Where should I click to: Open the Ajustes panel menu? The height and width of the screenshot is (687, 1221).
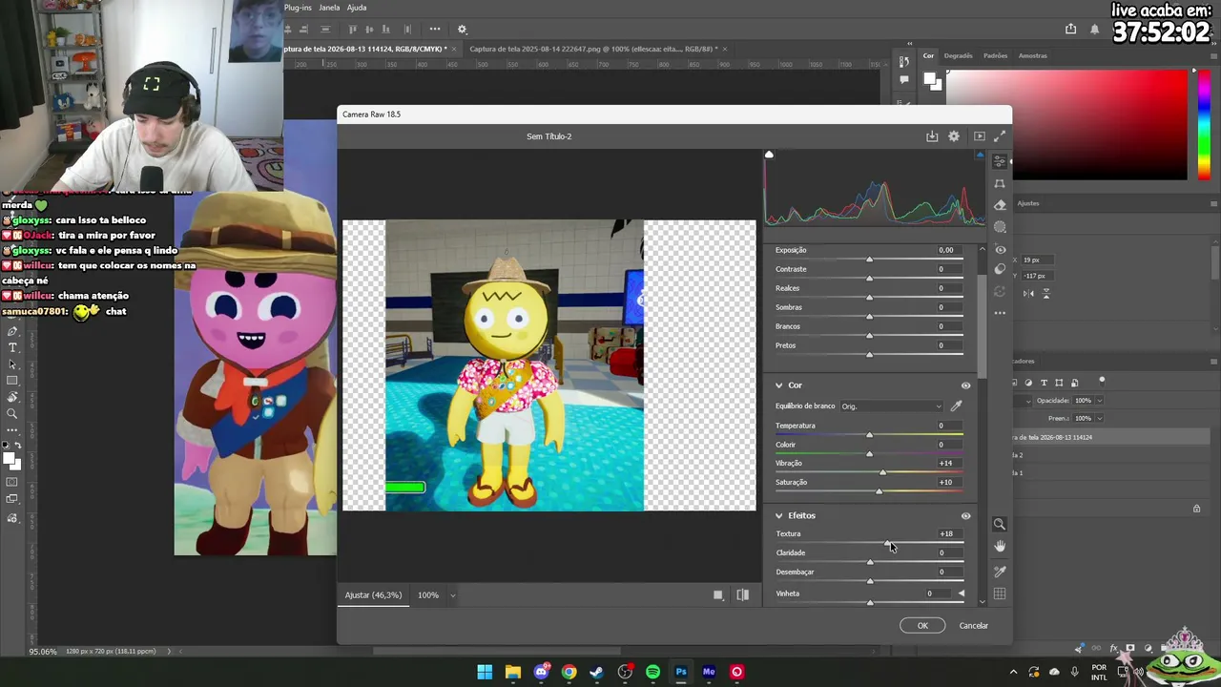tap(1213, 203)
